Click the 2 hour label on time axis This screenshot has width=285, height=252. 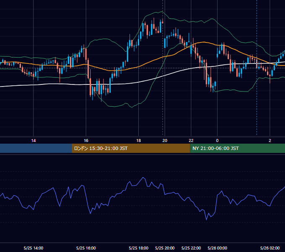tap(270, 141)
